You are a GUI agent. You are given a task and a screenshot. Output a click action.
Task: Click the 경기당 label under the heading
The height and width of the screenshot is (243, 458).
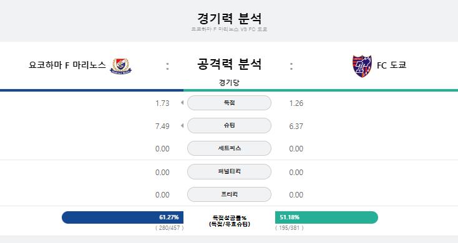[229, 82]
